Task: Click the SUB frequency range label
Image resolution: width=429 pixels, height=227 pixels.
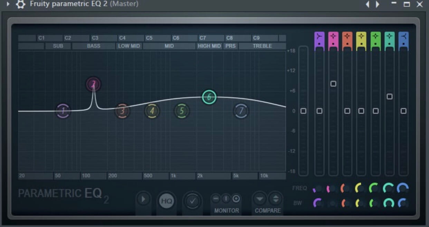Action: pyautogui.click(x=58, y=46)
